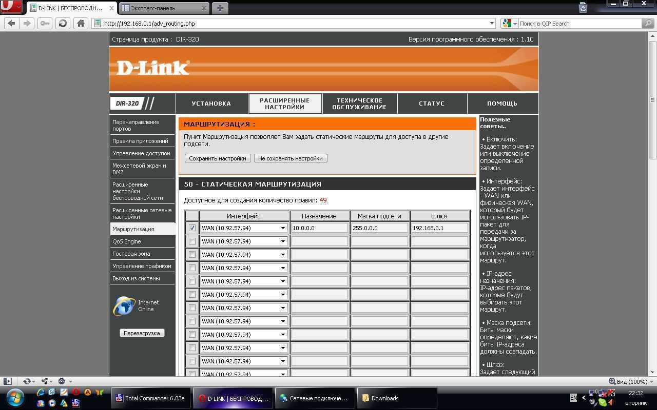Enable the third route row checkbox

pyautogui.click(x=192, y=255)
